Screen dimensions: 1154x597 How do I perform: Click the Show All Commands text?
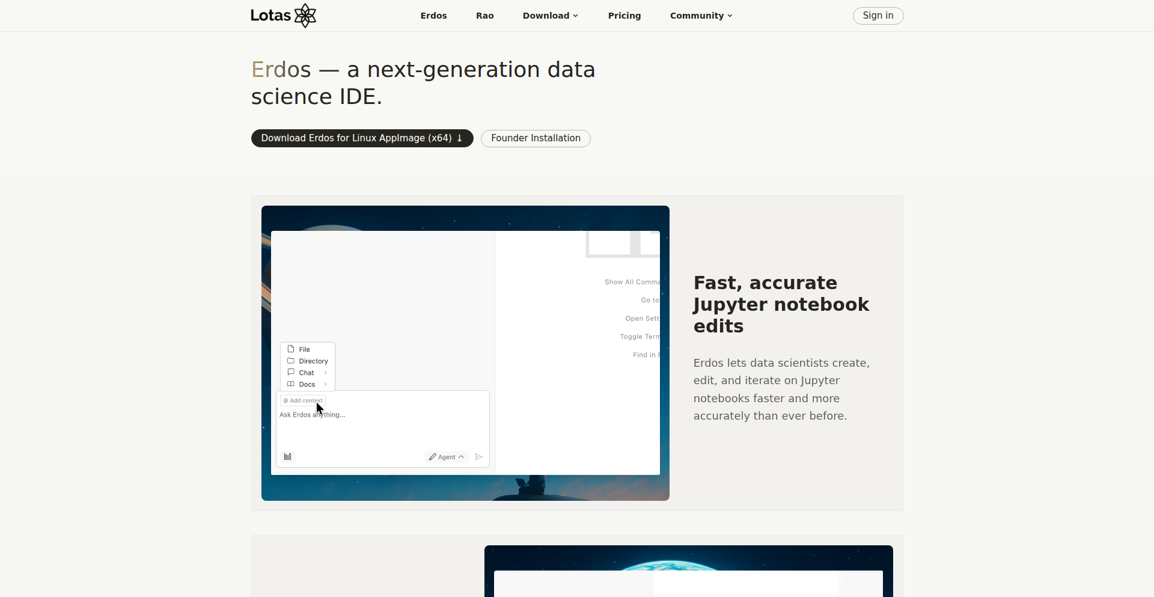click(632, 282)
